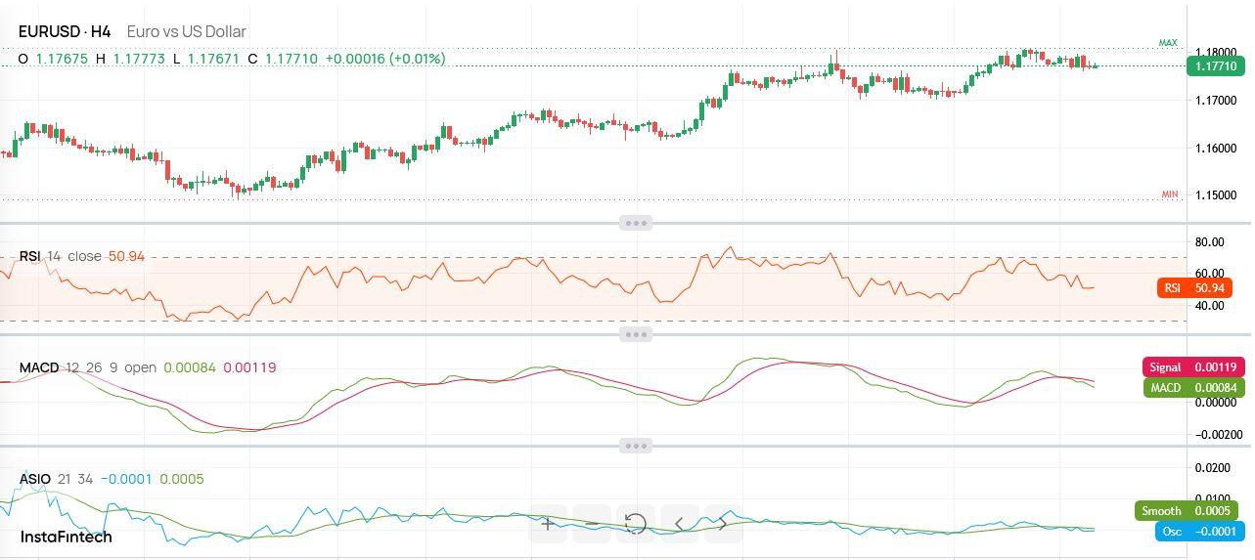The height and width of the screenshot is (560, 1255).
Task: Click the low price value 1.17671
Action: tap(213, 59)
